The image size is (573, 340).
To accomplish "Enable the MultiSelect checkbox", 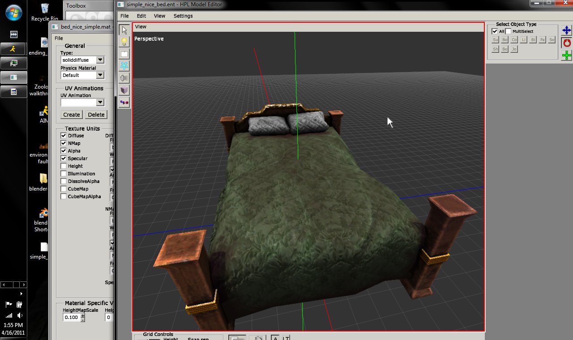I will tap(508, 31).
